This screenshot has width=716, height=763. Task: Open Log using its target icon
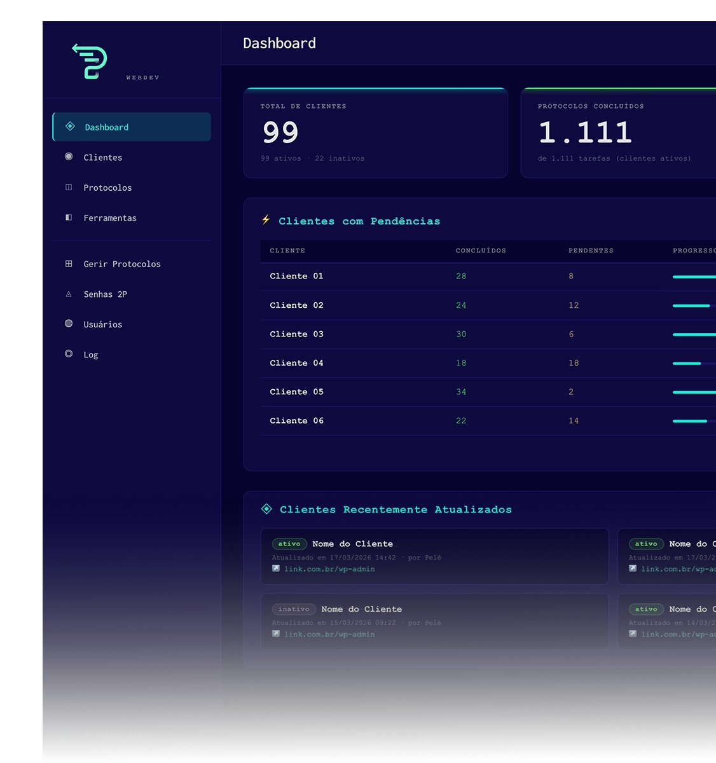pos(69,354)
